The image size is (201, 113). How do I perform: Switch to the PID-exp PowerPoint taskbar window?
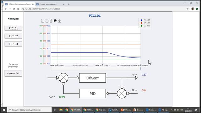pos(126,110)
